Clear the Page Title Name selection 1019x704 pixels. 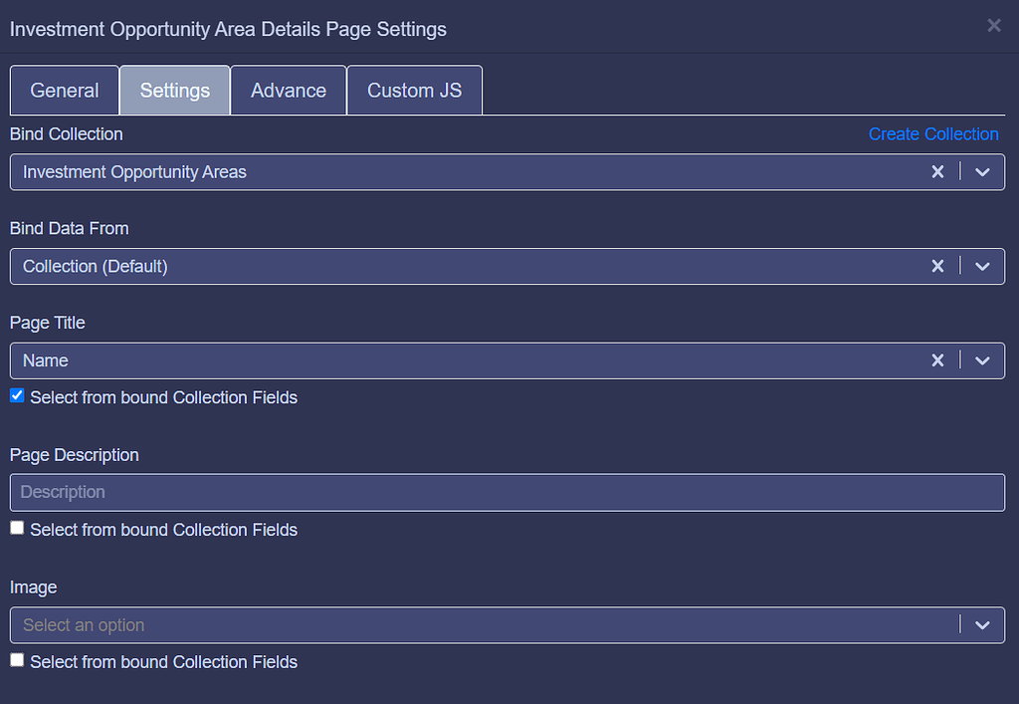[x=937, y=360]
